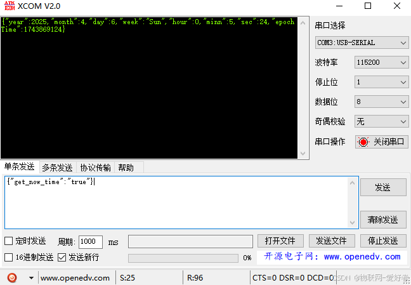
Task: Click the 0% progress percentage text
Action: click(247, 258)
